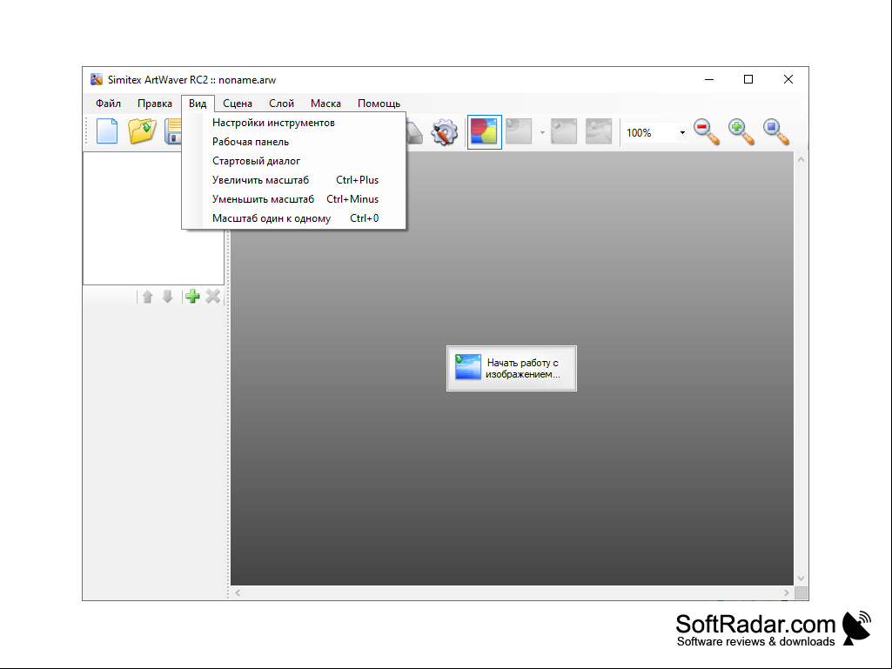The height and width of the screenshot is (669, 892).
Task: Select Увеличить масштаб menu entry
Action: tap(293, 180)
